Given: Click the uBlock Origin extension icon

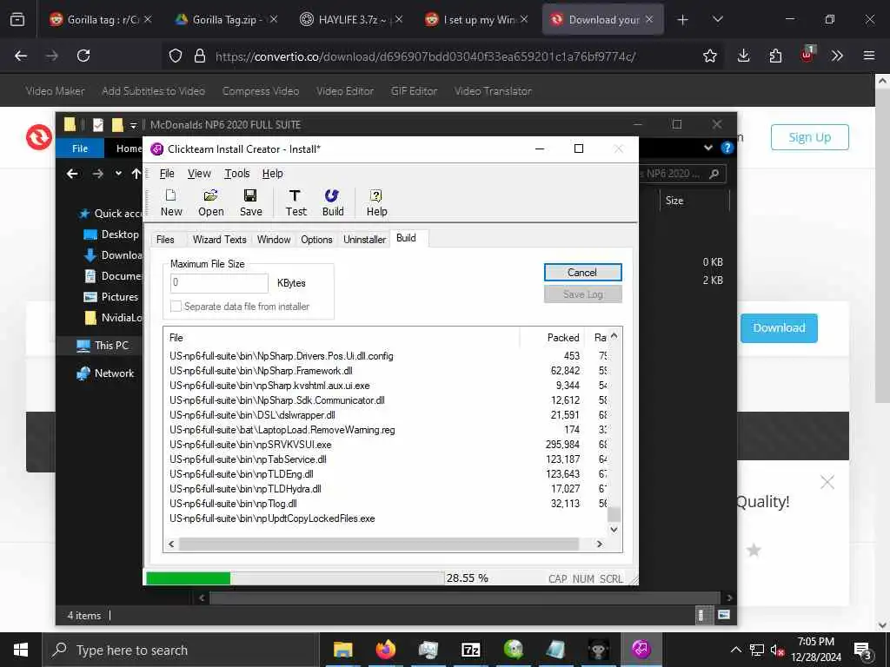Looking at the screenshot, I should [807, 55].
